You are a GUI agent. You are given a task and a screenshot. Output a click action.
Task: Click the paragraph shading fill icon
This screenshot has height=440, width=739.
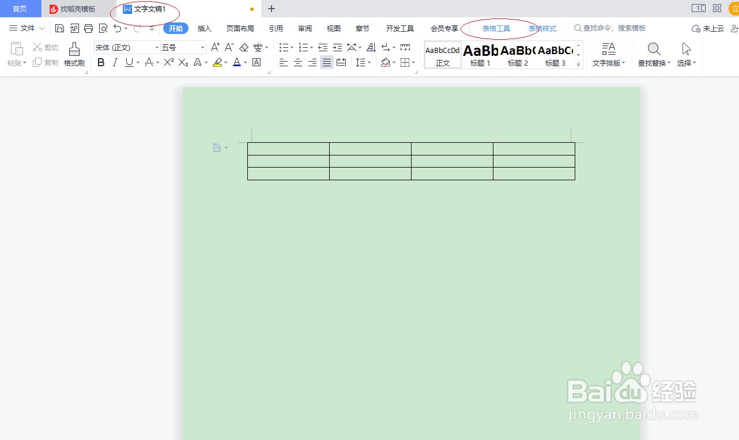(385, 62)
